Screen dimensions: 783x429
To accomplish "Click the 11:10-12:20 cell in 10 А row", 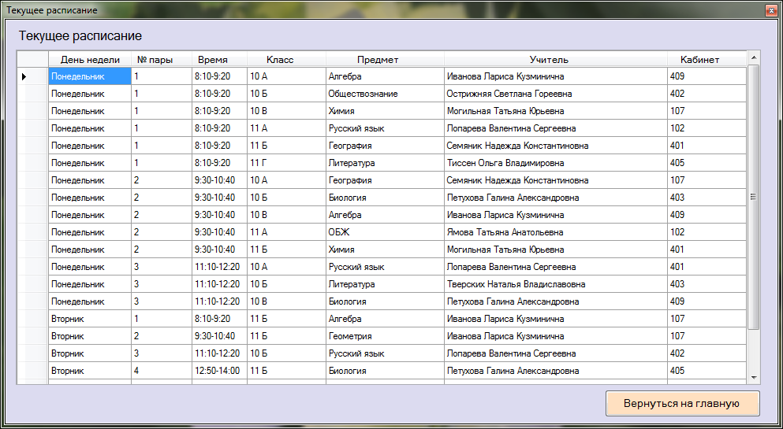I will click(x=220, y=267).
